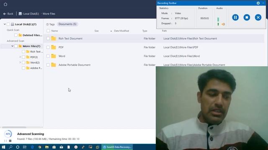Select the Deleted Files tree item
This screenshot has height=150, width=268.
[x=32, y=35]
